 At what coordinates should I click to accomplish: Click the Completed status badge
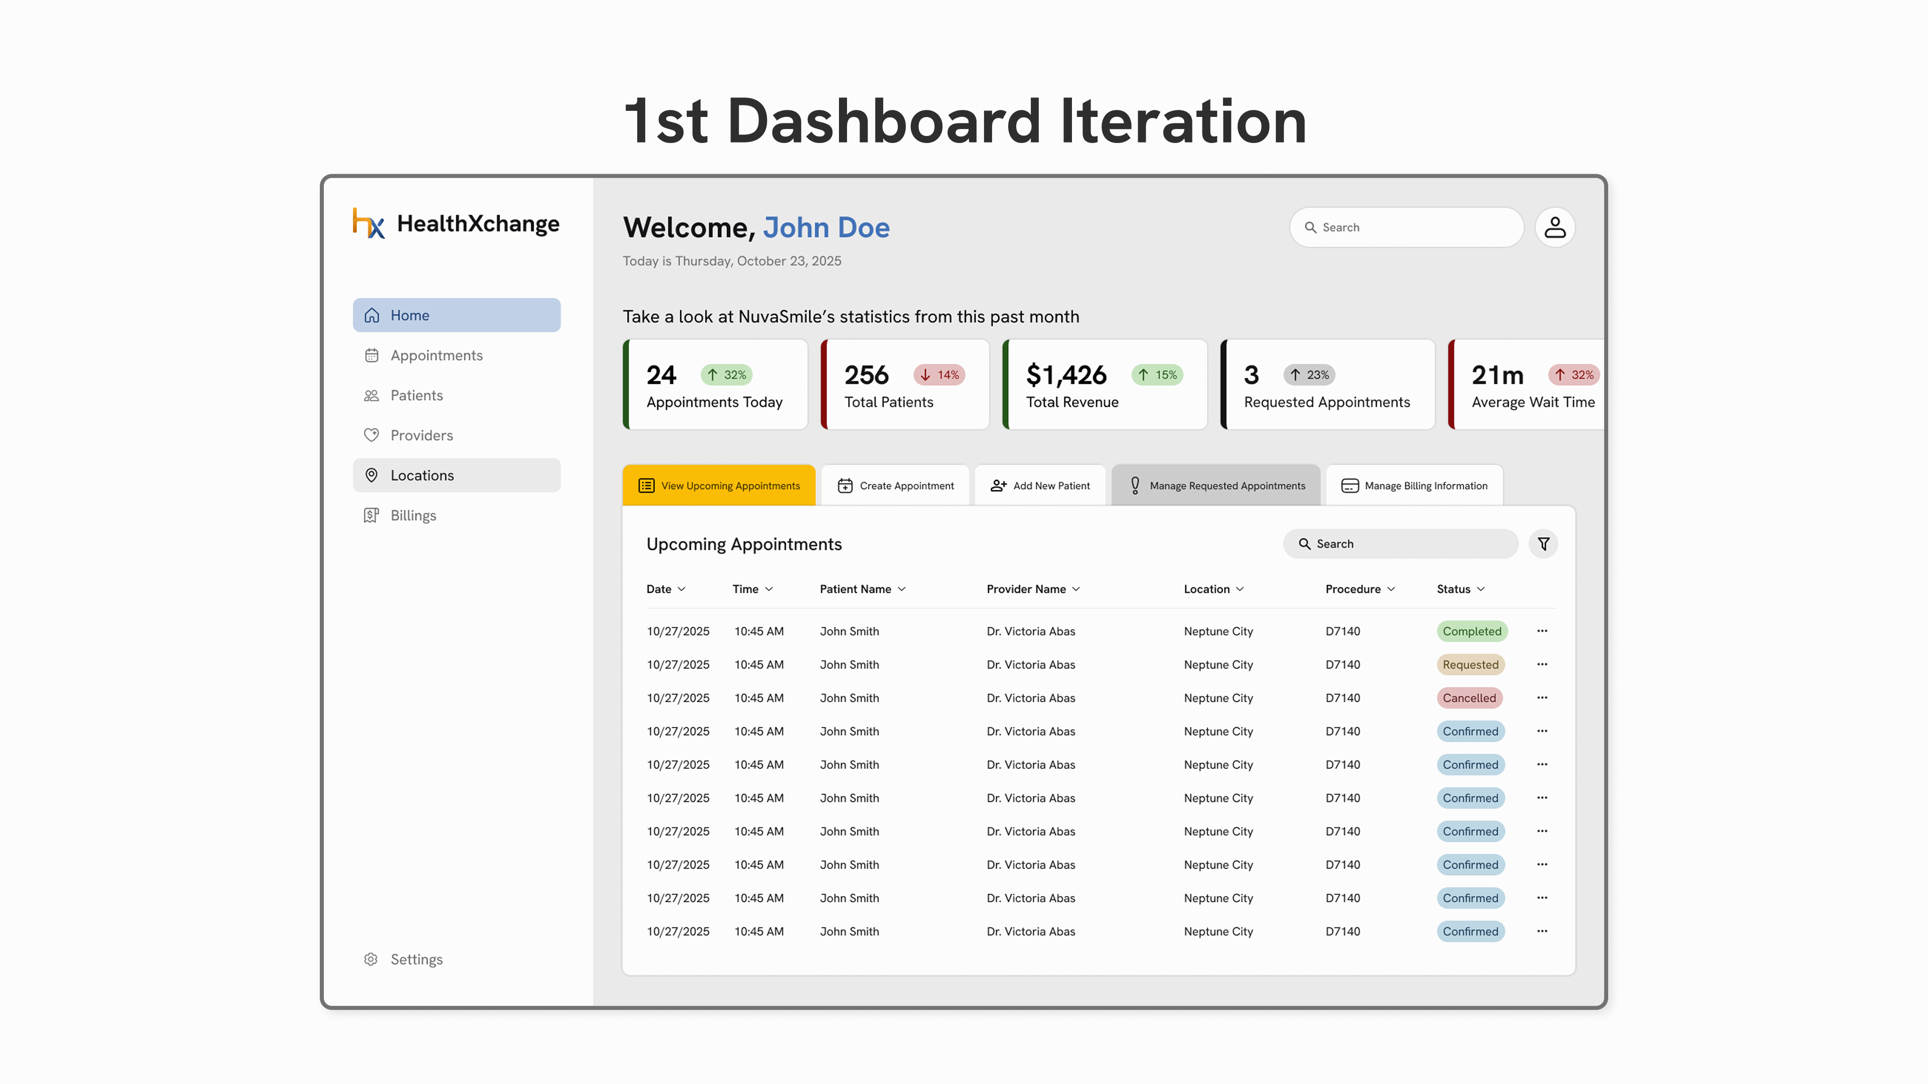(1472, 631)
